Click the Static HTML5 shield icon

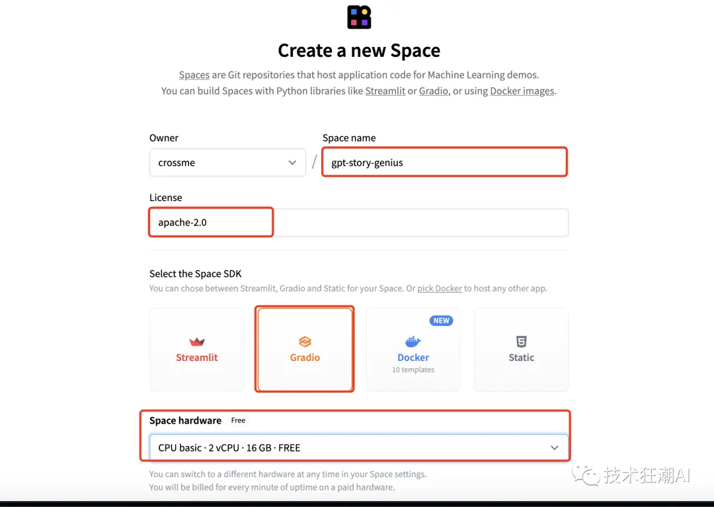tap(521, 342)
